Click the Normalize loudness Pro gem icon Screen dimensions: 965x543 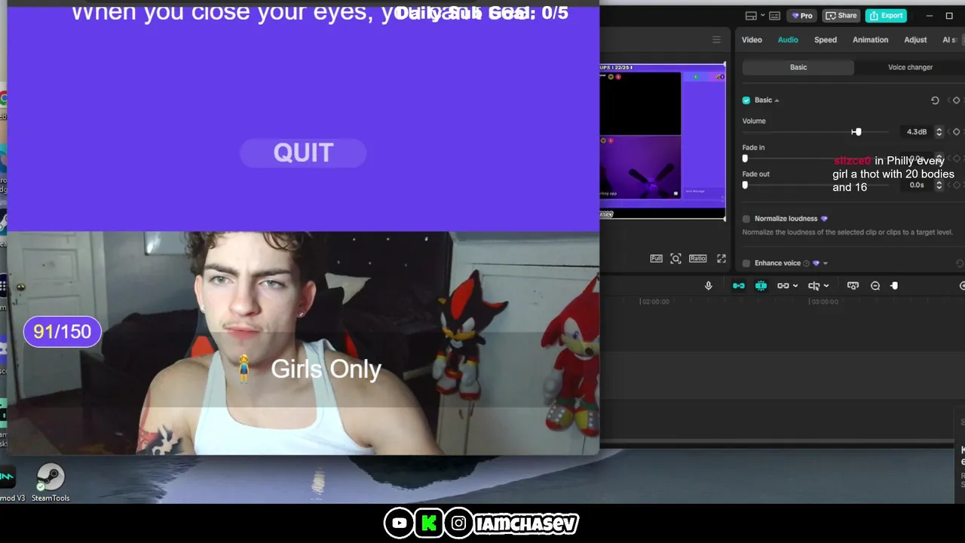pos(824,219)
